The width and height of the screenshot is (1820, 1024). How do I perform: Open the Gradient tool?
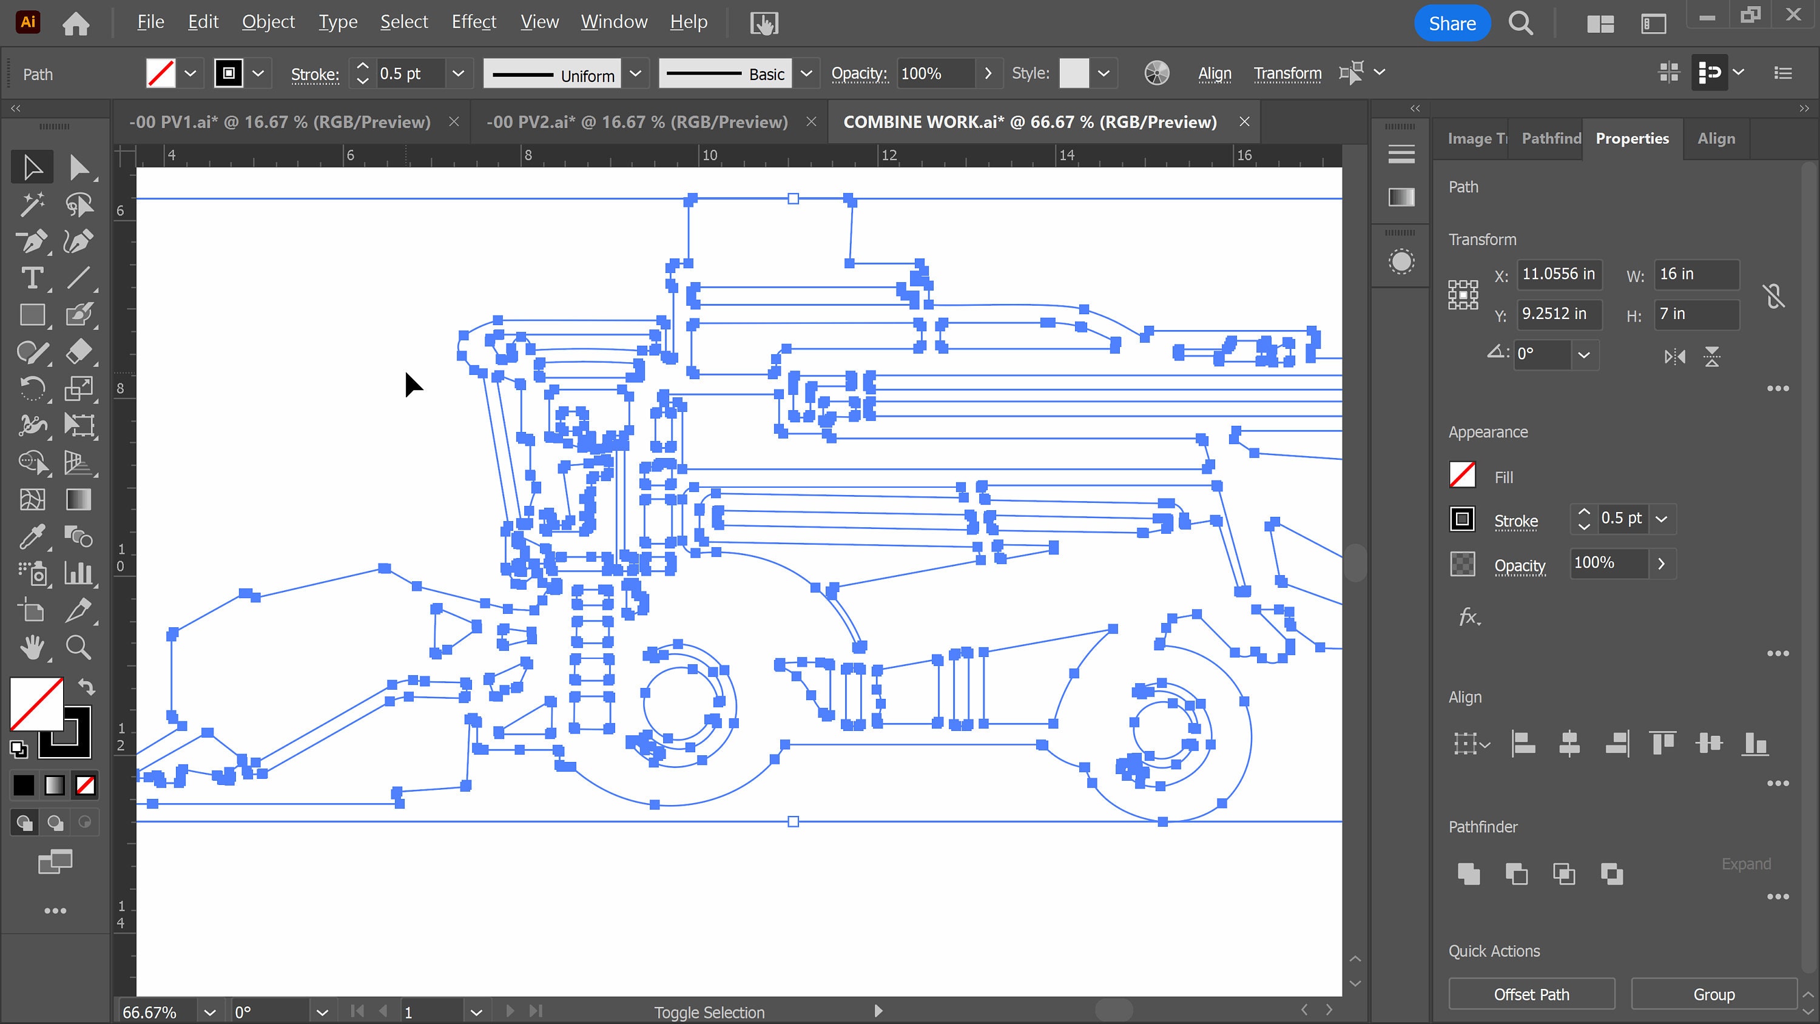[x=79, y=500]
